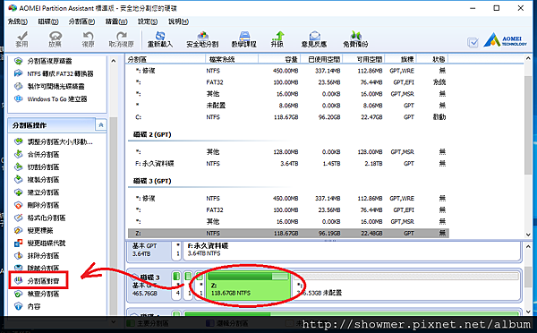Click the partition table scroll-down arrow
Screen dimensions: 537x333
[x=528, y=235]
